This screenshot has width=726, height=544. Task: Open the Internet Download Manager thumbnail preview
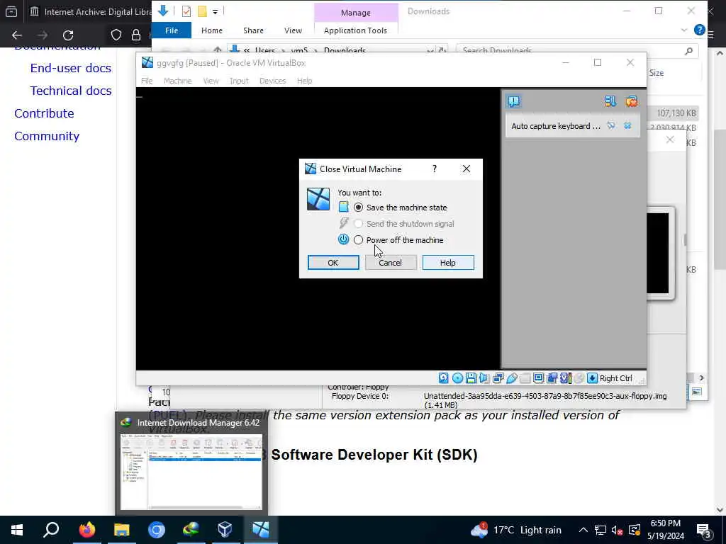pyautogui.click(x=191, y=463)
